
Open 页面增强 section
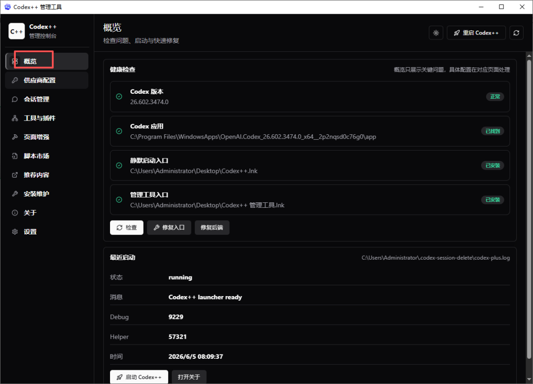point(47,137)
